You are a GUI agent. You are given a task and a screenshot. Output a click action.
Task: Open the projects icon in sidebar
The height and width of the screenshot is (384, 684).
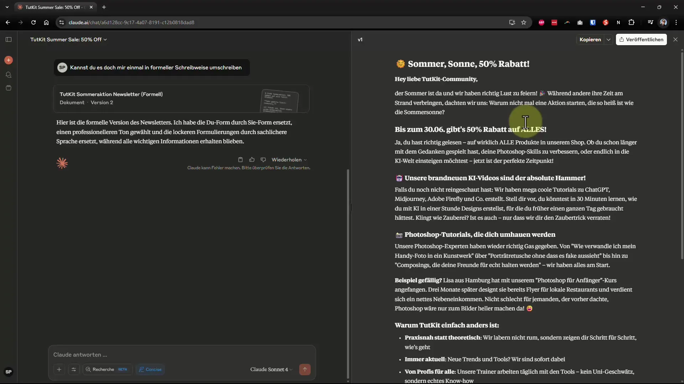[9, 88]
